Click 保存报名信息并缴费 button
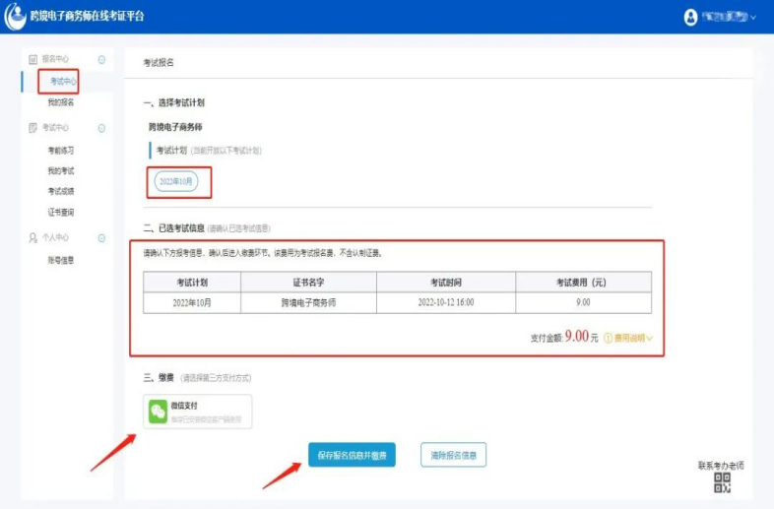This screenshot has height=509, width=774. coord(352,455)
